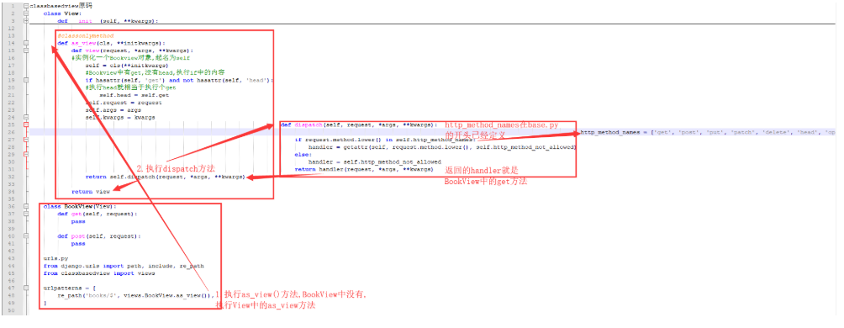Click the 'def __init__(self, **kwargs):' line
Viewport: 844px width, 328px height.
click(108, 21)
